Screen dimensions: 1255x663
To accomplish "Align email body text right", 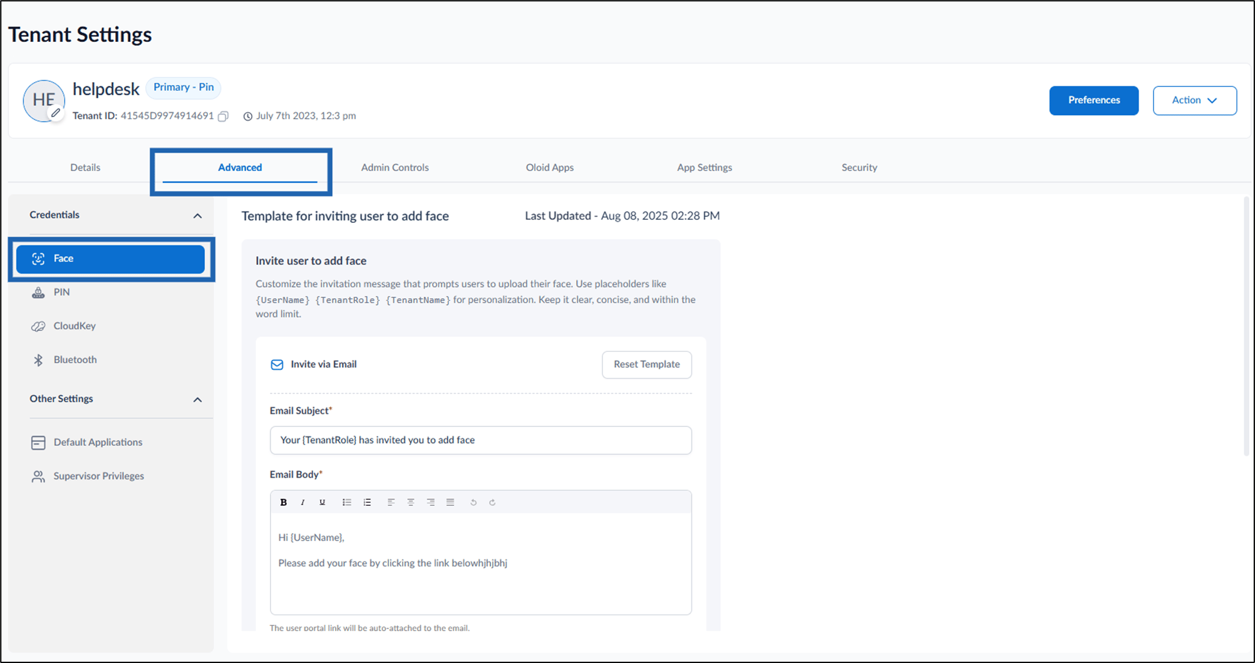I will (x=431, y=502).
